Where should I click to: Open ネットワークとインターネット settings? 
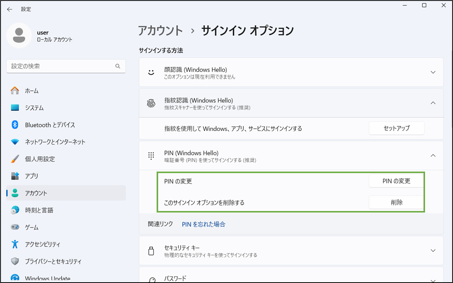[66, 142]
